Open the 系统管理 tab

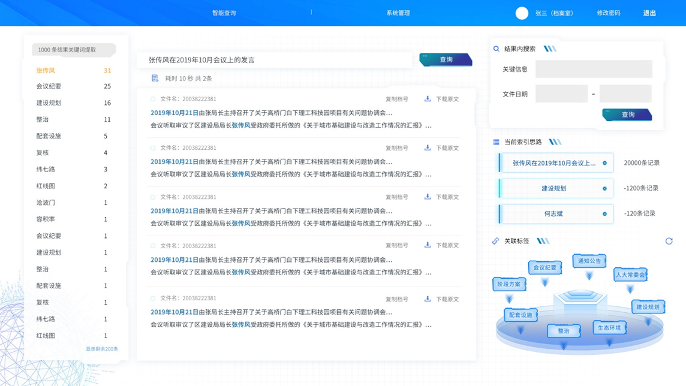(x=398, y=13)
